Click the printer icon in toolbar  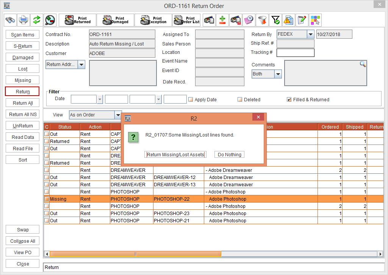(x=23, y=20)
